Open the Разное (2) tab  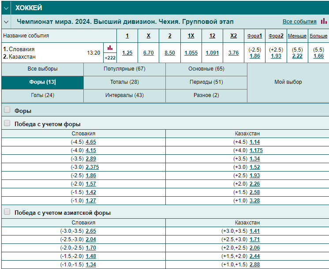tap(206, 95)
